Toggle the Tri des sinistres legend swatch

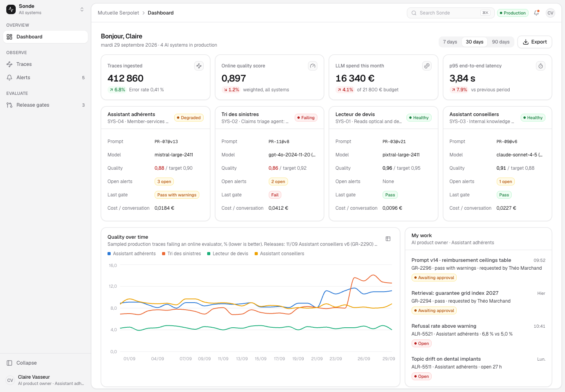pyautogui.click(x=164, y=254)
